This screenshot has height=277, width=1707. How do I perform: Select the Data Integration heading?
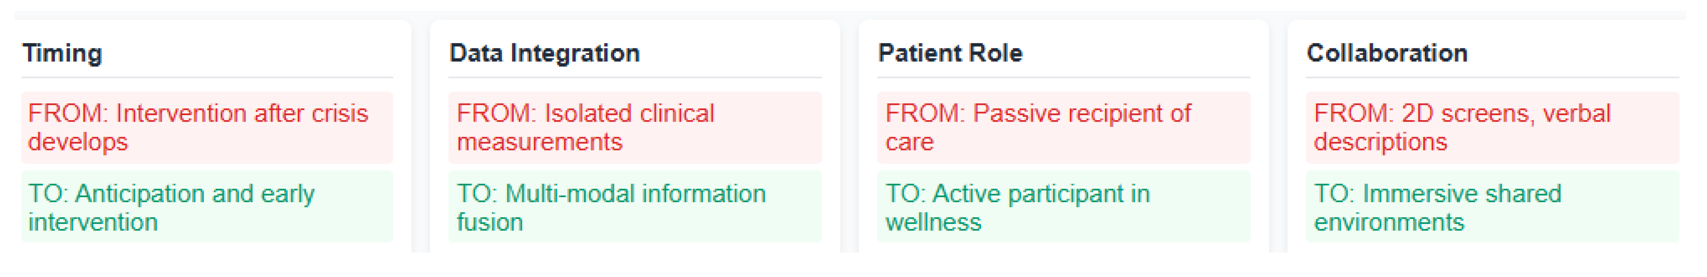544,53
